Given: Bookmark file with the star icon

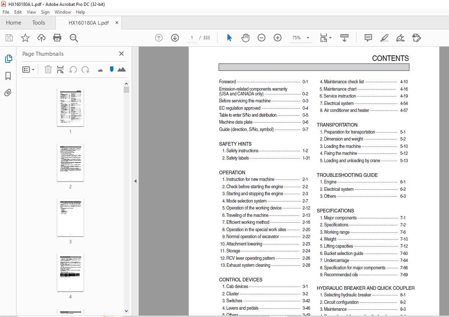Looking at the screenshot, I should [x=25, y=38].
